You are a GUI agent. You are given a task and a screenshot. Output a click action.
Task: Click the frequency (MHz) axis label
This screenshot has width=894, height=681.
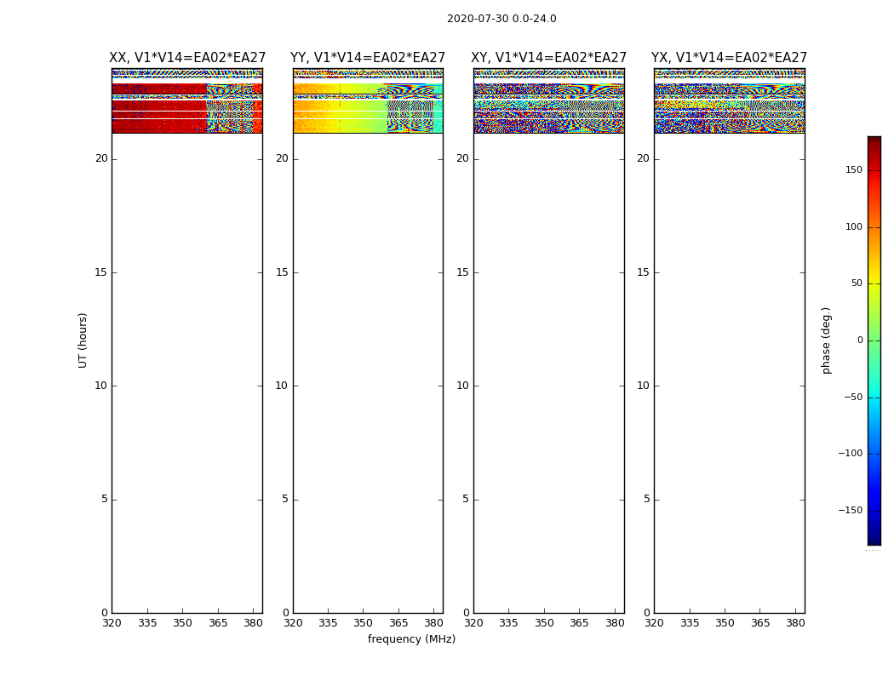[411, 639]
